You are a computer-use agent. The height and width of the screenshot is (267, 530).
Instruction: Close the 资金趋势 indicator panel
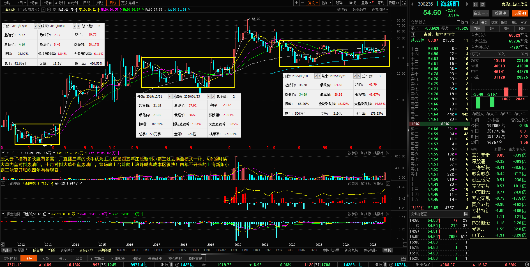[388, 214]
